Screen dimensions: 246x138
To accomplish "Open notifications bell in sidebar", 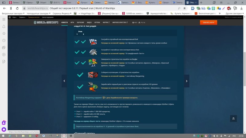I will click(4, 26).
